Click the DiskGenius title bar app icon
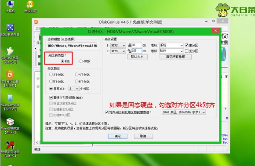This screenshot has width=255, height=166. click(x=36, y=22)
